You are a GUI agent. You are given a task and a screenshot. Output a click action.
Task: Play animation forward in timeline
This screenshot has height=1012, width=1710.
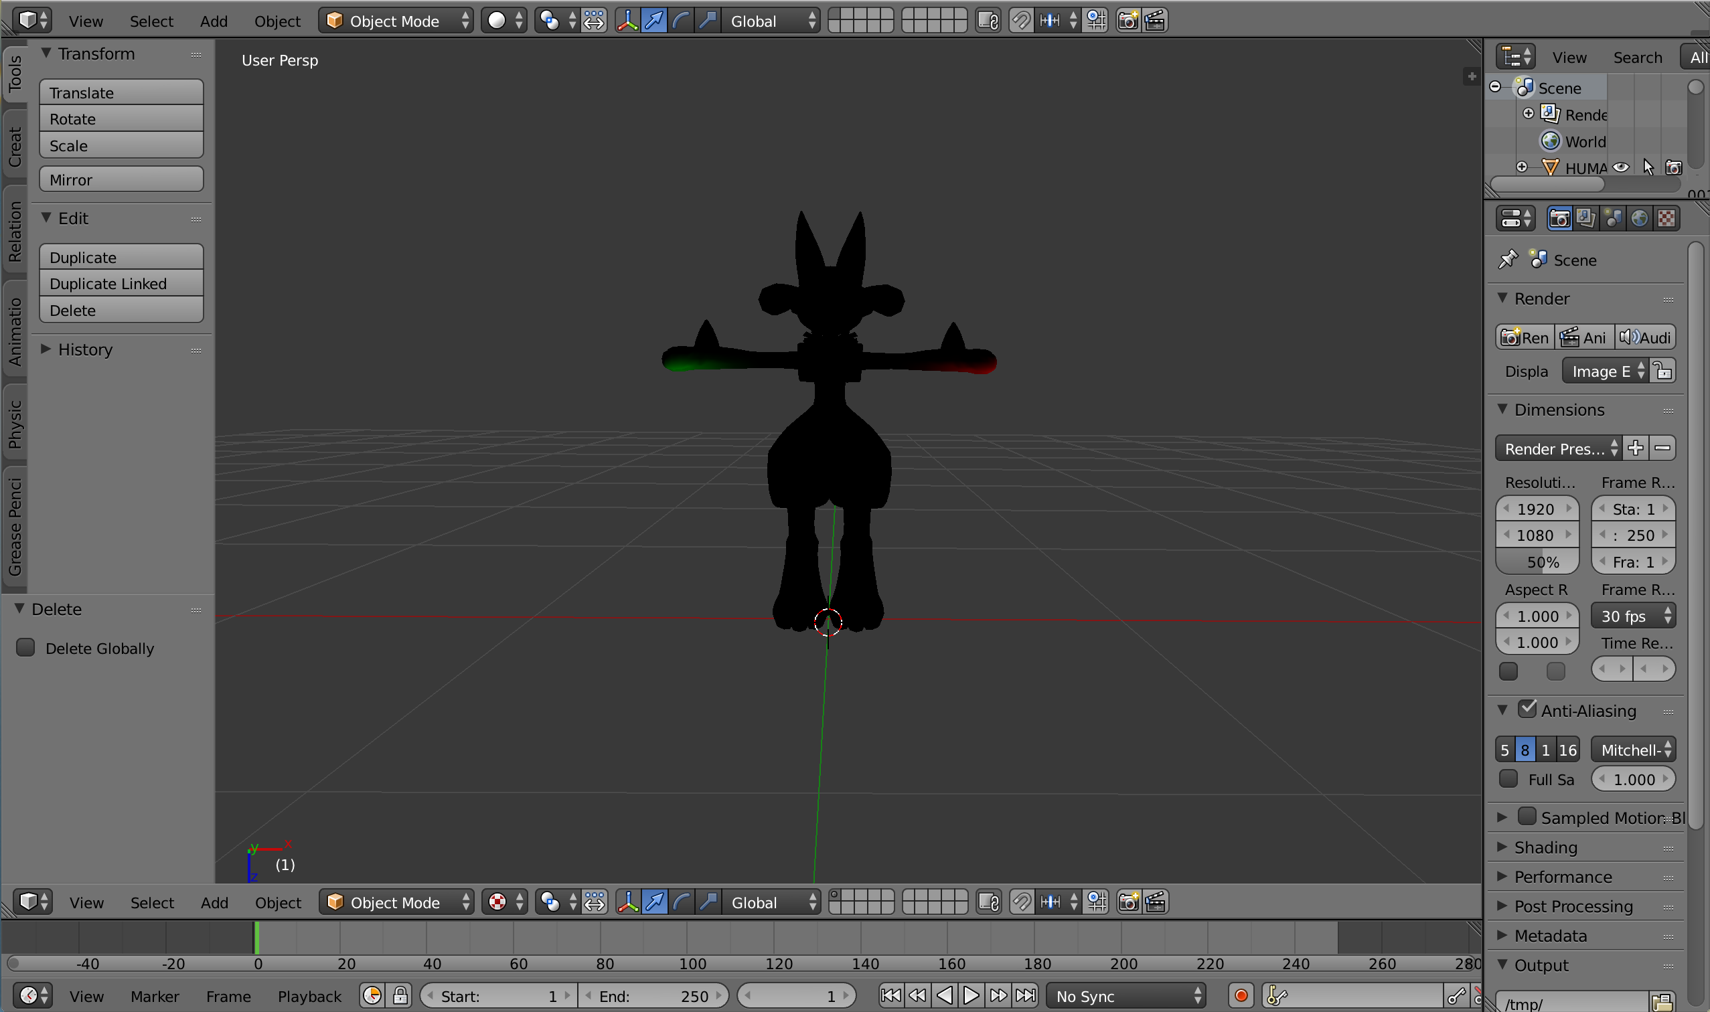coord(971,996)
